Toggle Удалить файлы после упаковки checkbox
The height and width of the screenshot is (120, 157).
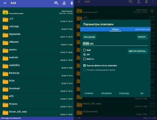pyautogui.click(x=85, y=65)
